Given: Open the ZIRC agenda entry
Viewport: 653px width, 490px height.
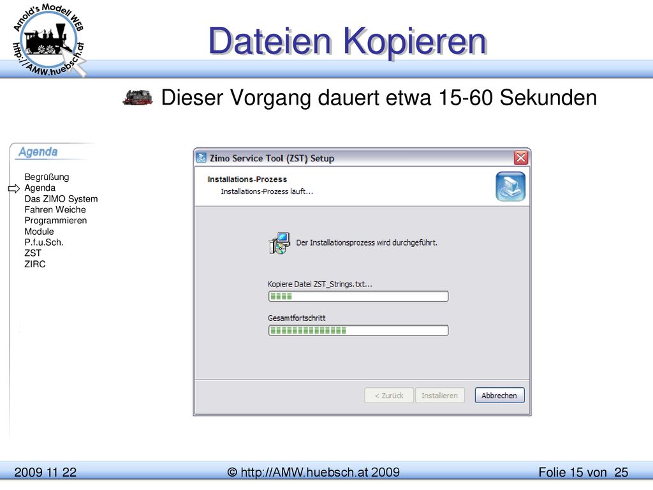Looking at the screenshot, I should click(35, 264).
